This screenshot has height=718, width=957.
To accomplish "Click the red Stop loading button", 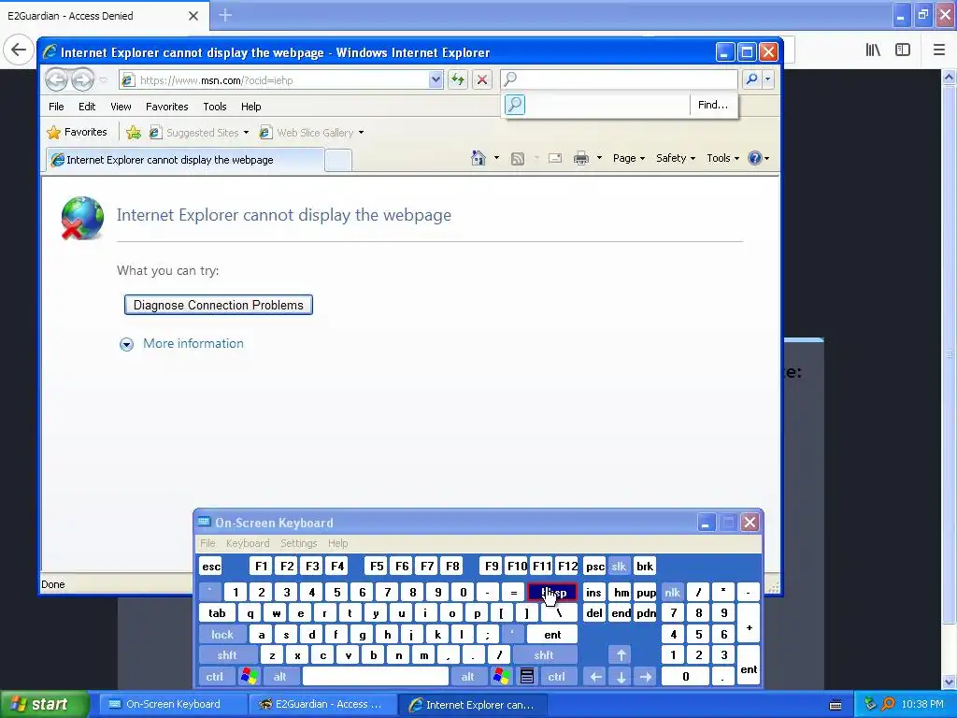I will point(482,79).
